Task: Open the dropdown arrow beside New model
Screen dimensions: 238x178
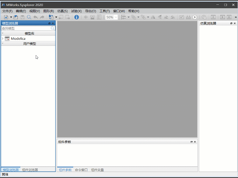Action: point(11,17)
